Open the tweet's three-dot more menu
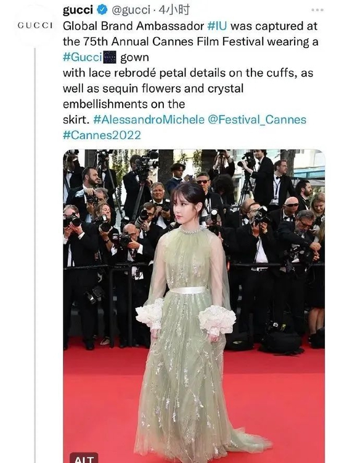Viewport: 339px width, 463px height. [x=317, y=10]
